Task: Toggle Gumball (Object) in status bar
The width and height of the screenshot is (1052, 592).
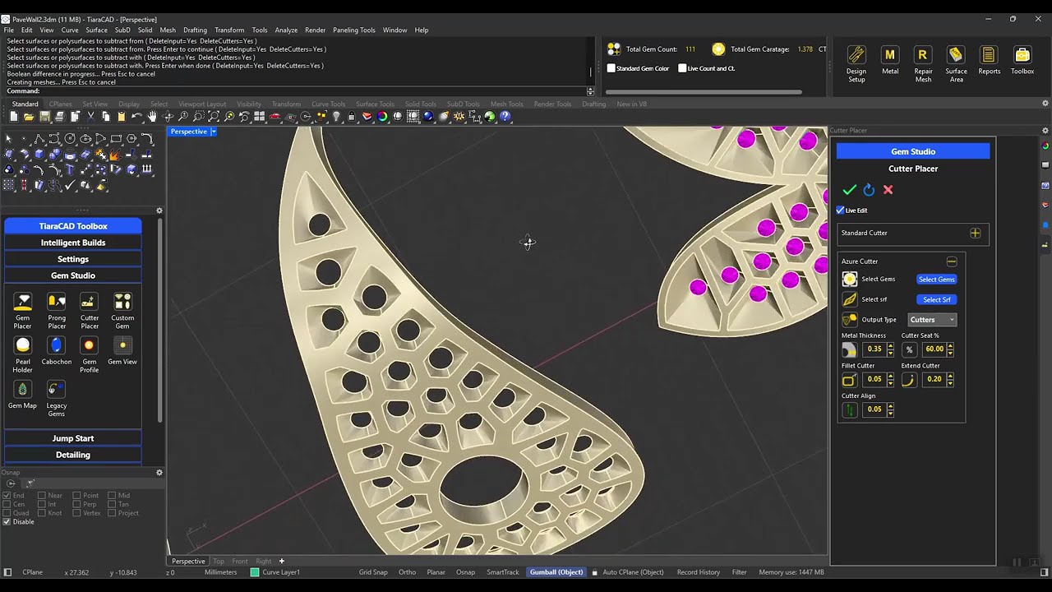Action: pos(556,572)
